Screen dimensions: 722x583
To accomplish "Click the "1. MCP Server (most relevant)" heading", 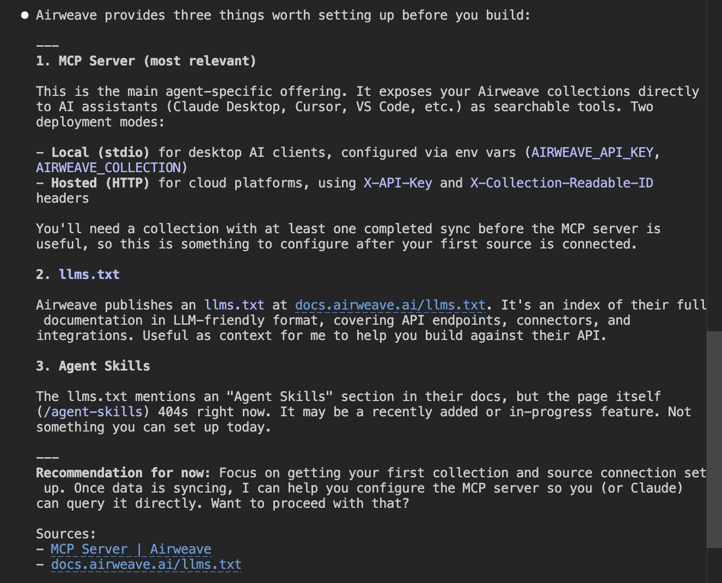I will (146, 61).
